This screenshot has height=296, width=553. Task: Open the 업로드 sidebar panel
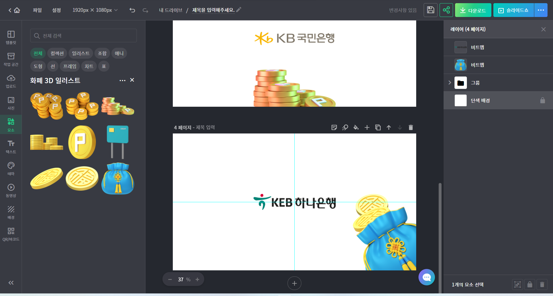pos(11,81)
